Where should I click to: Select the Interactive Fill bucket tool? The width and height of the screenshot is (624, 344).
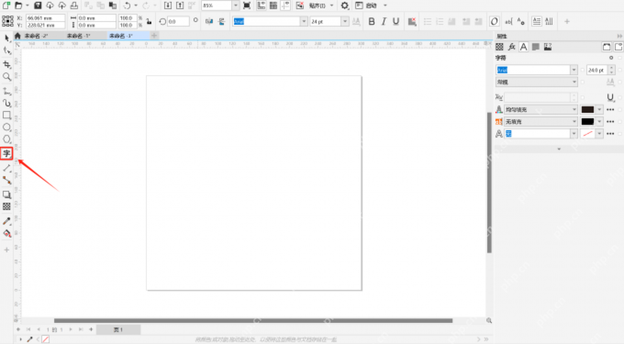(6, 233)
